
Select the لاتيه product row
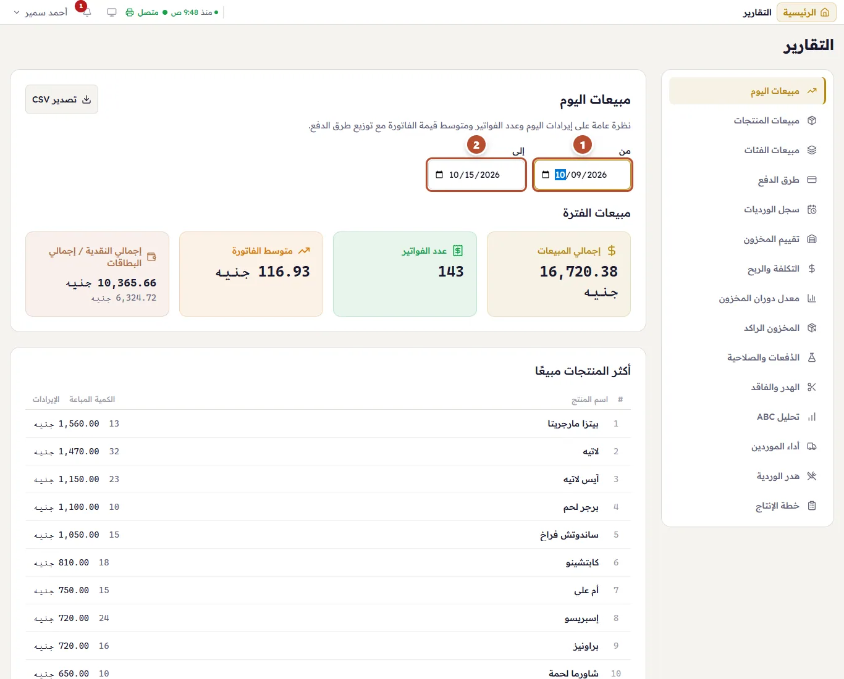point(328,451)
